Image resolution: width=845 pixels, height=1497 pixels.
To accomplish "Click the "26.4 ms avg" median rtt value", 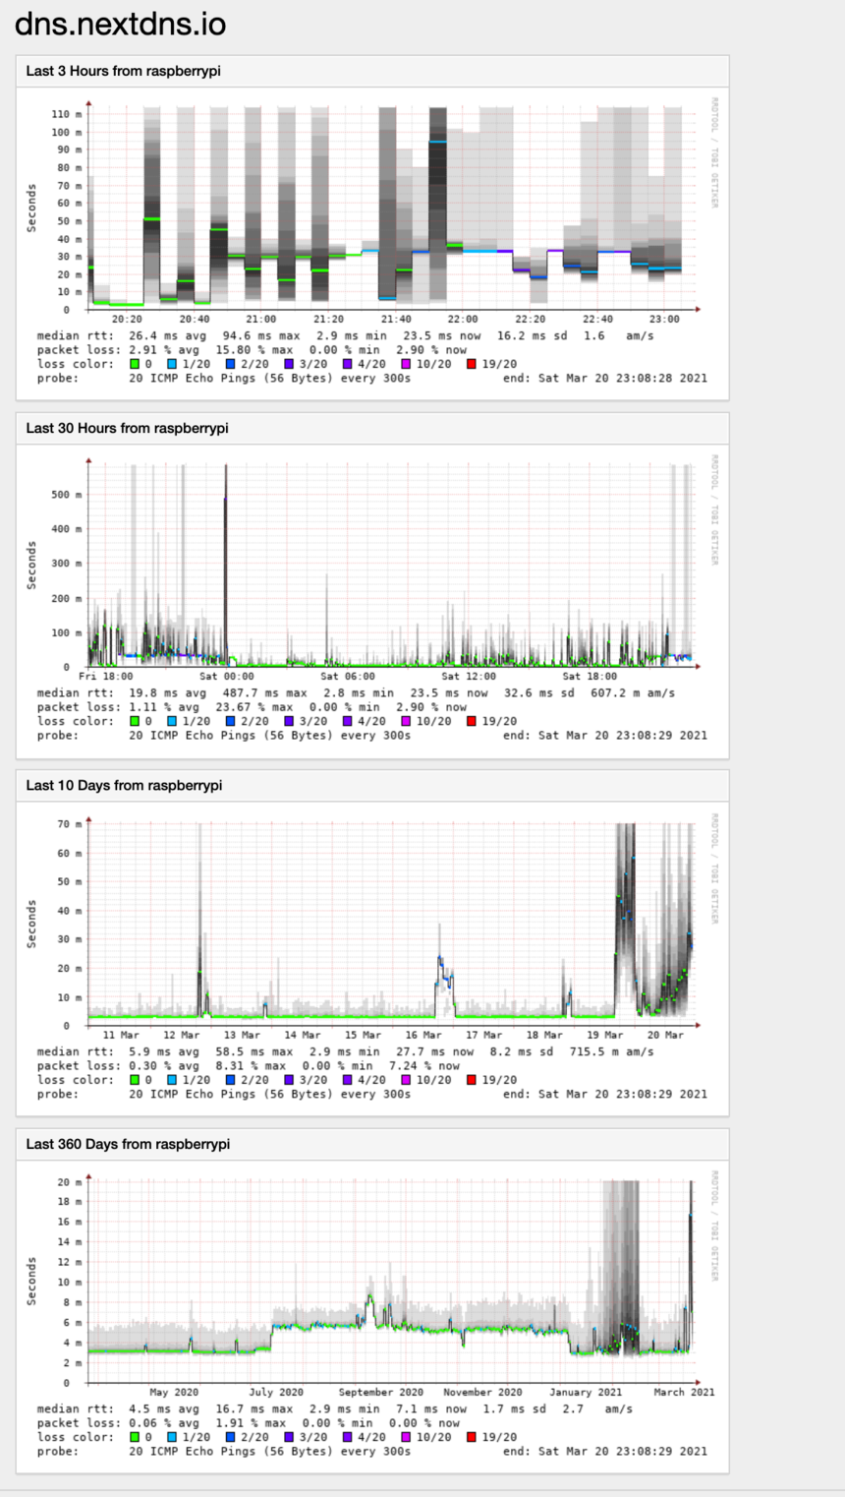I will coord(167,335).
